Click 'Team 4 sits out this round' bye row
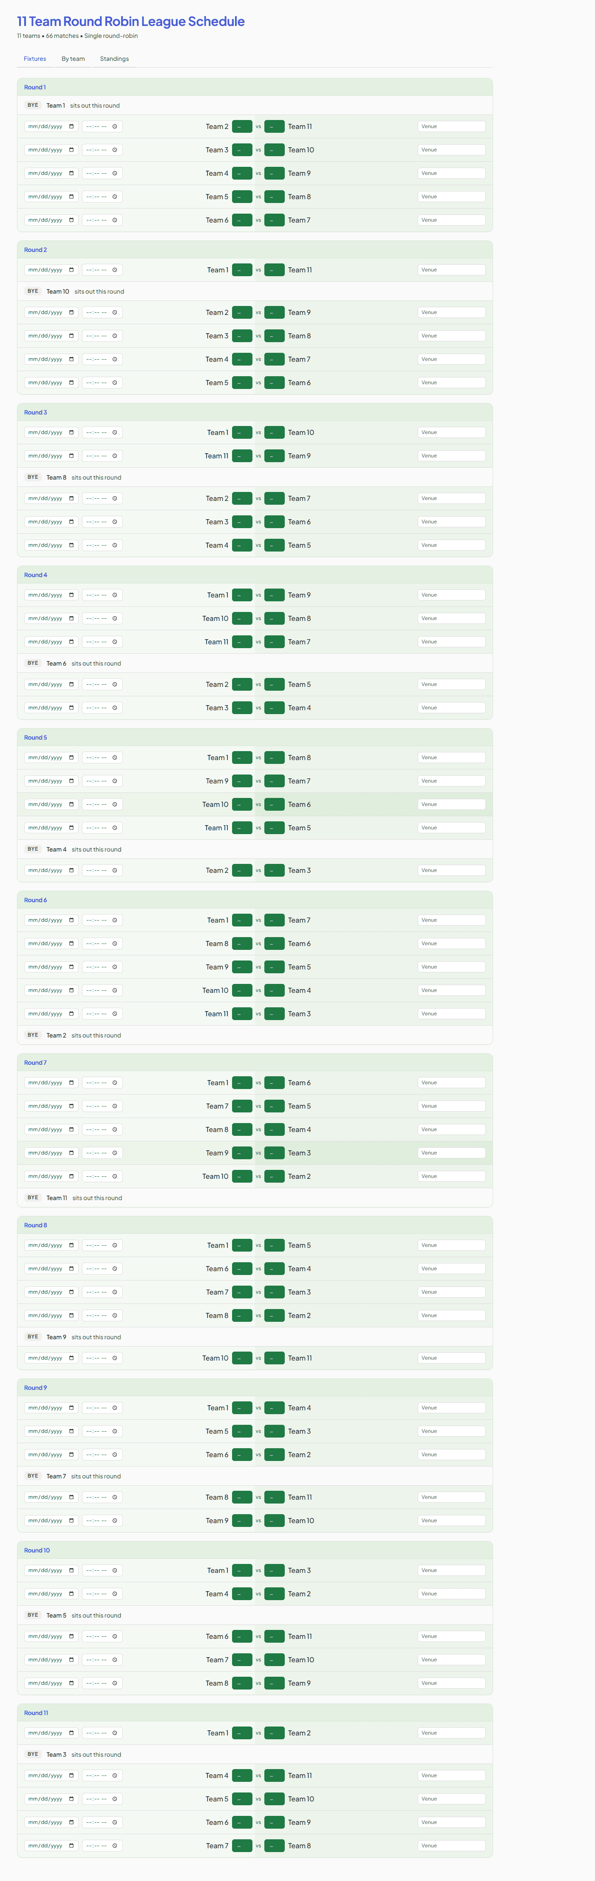595x1881 pixels. point(255,849)
